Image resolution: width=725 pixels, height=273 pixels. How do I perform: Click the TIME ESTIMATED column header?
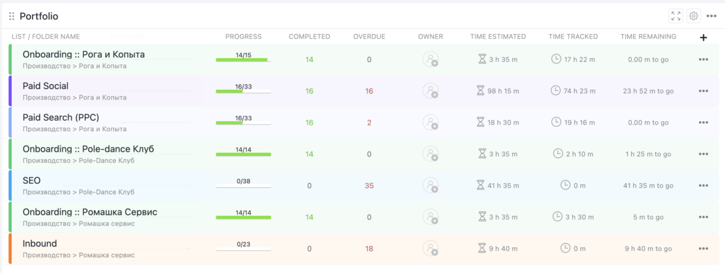point(498,36)
